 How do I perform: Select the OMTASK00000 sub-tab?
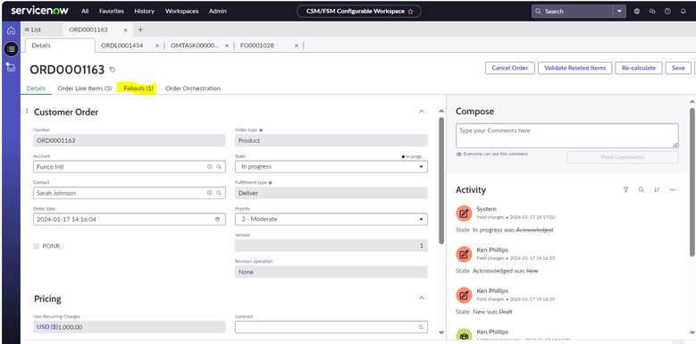(195, 46)
